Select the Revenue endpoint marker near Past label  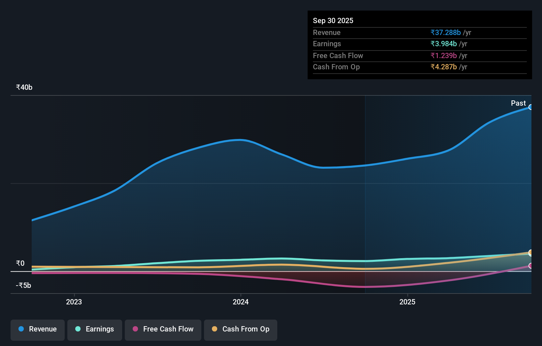point(531,107)
